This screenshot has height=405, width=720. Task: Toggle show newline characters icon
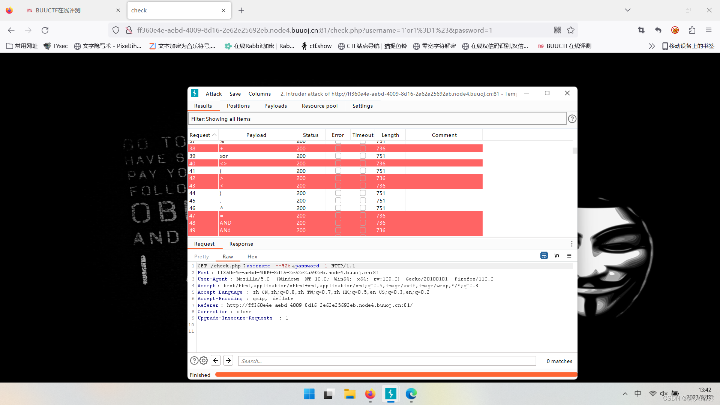pyautogui.click(x=557, y=256)
